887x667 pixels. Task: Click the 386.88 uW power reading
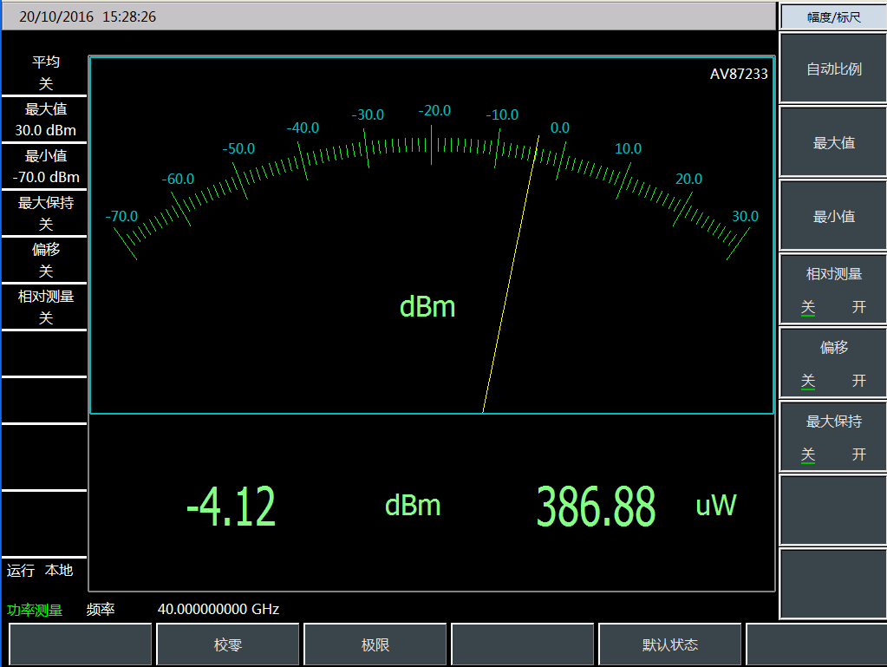[x=596, y=507]
